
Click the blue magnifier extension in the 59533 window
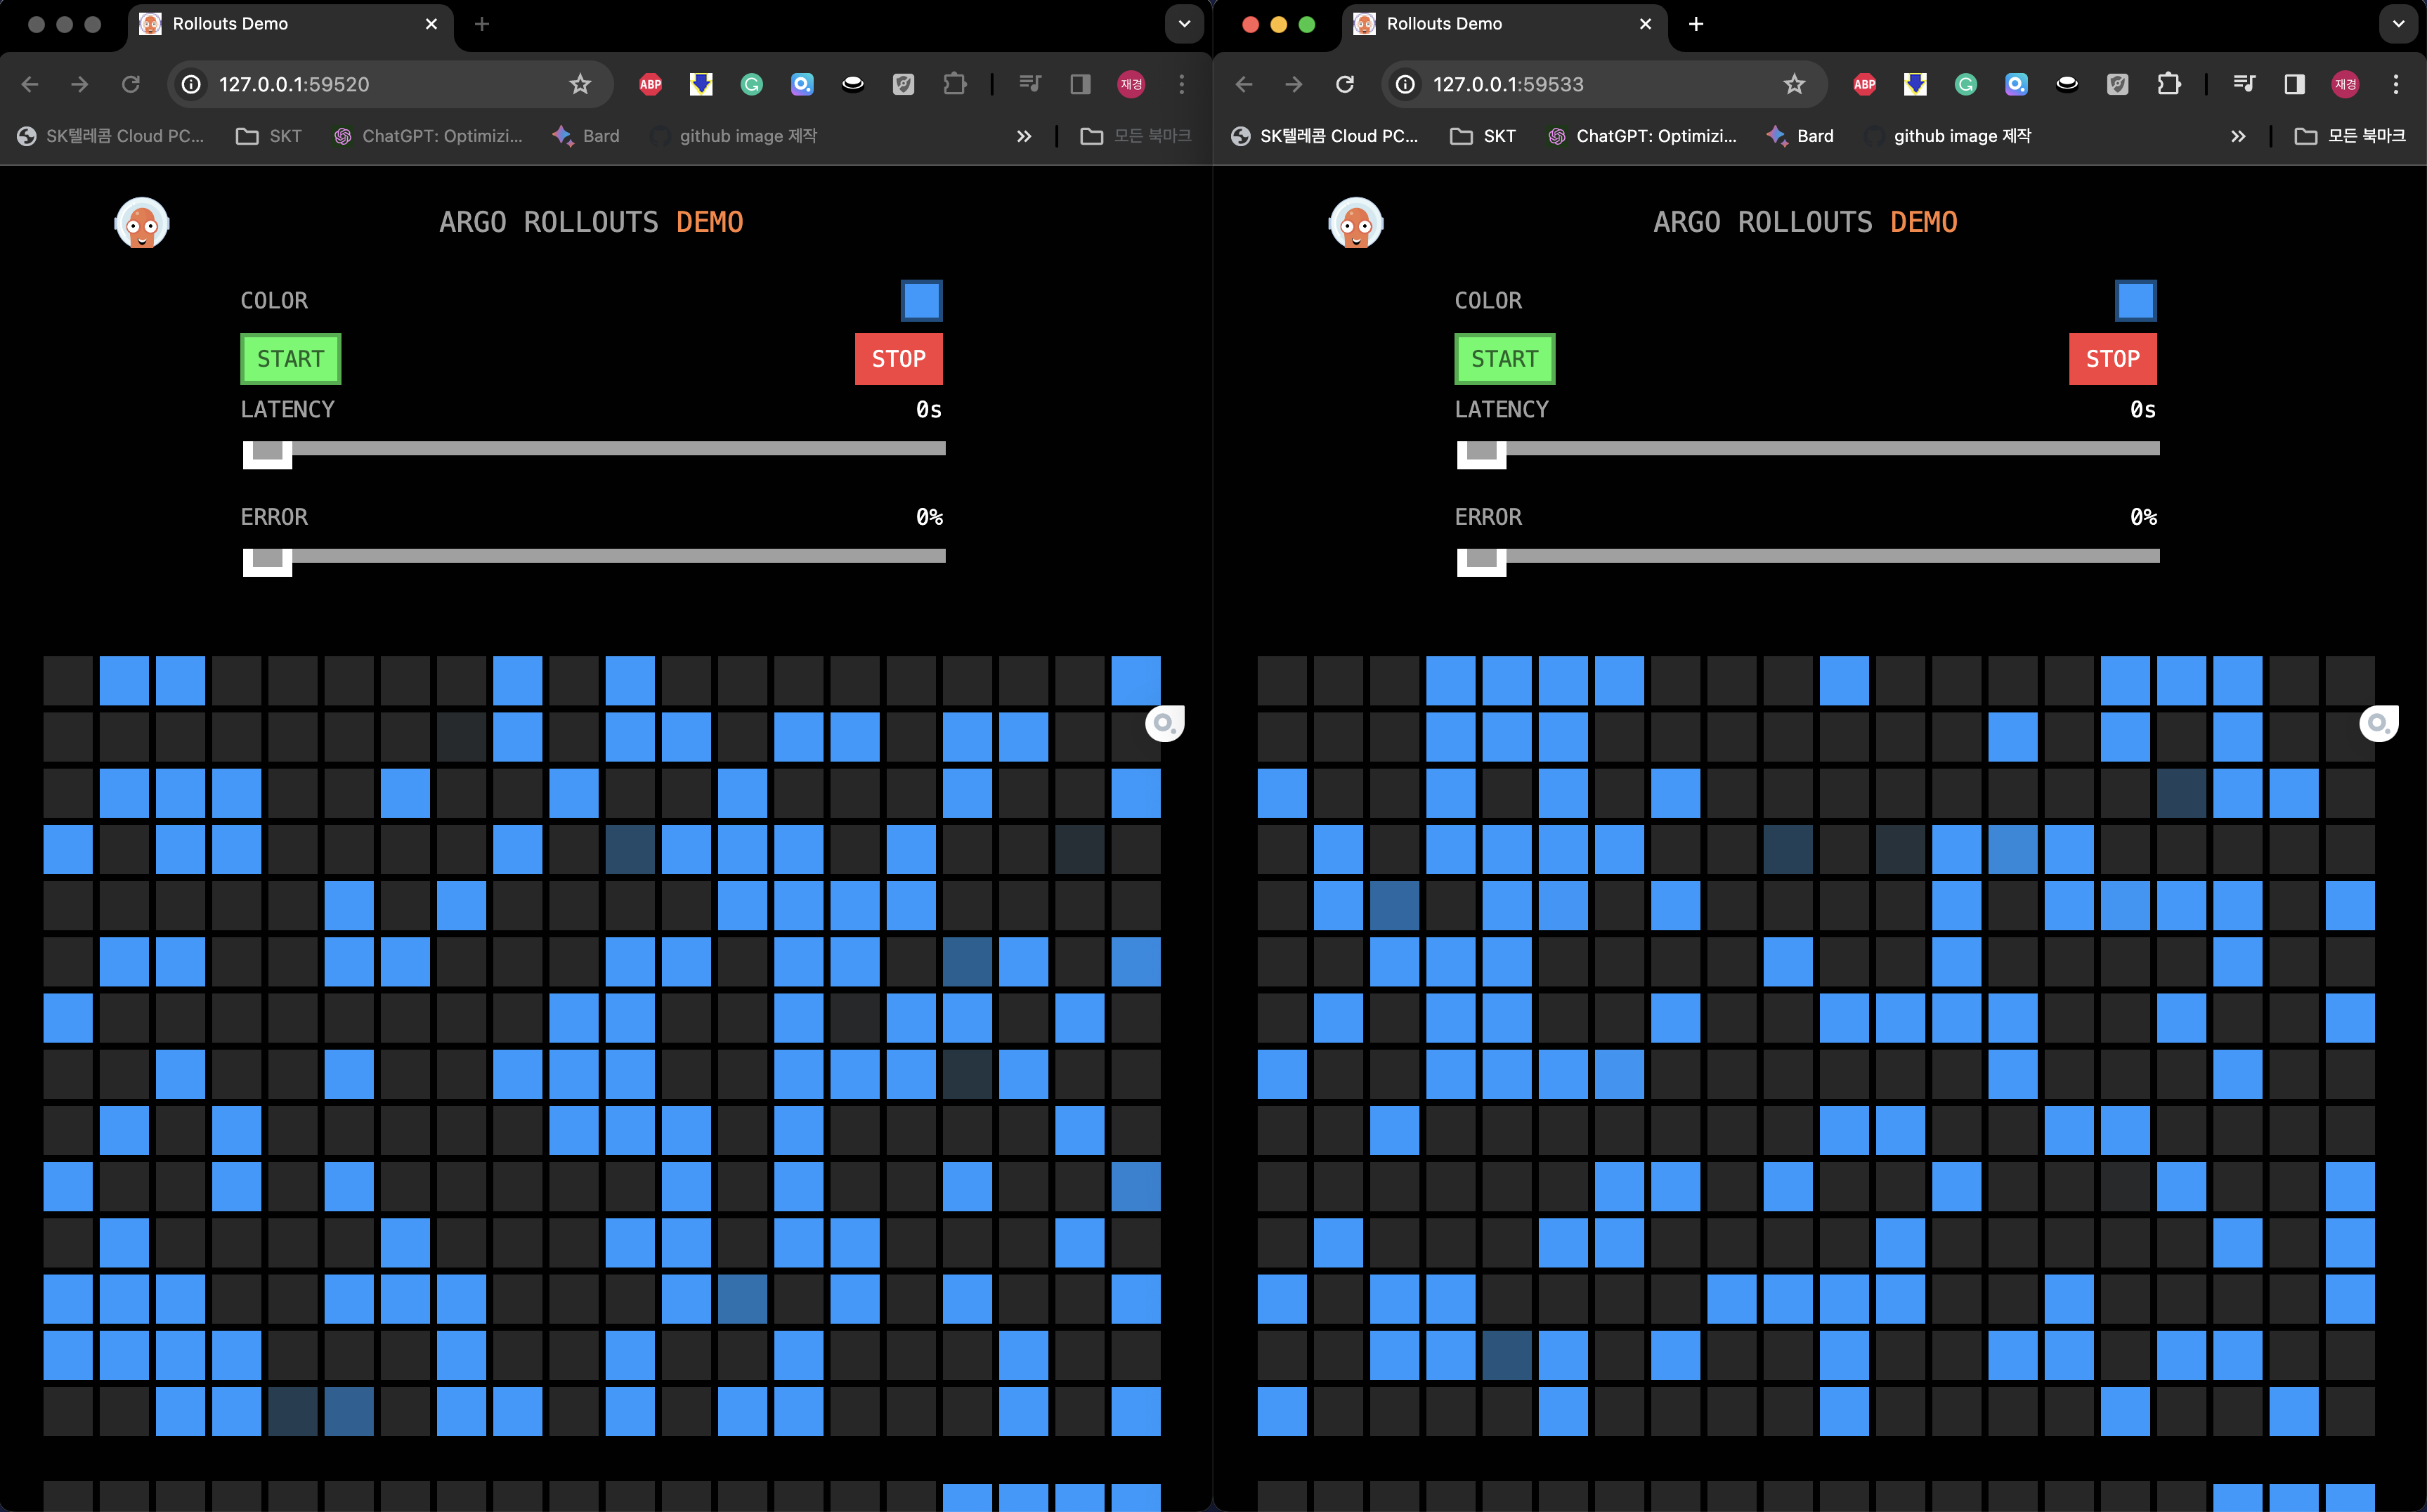[x=2016, y=84]
